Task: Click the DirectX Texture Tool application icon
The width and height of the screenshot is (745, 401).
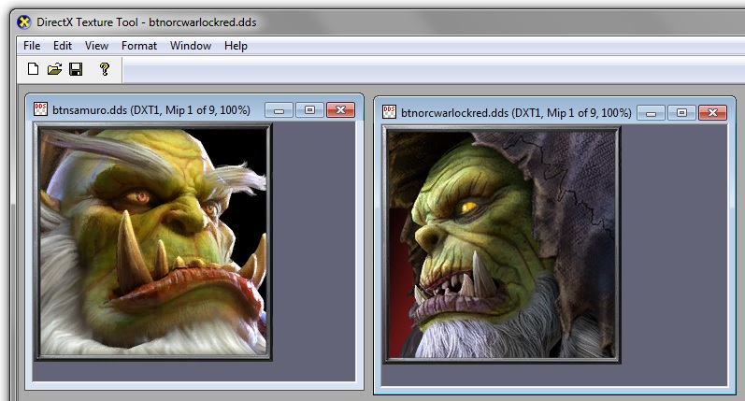Action: [x=23, y=21]
